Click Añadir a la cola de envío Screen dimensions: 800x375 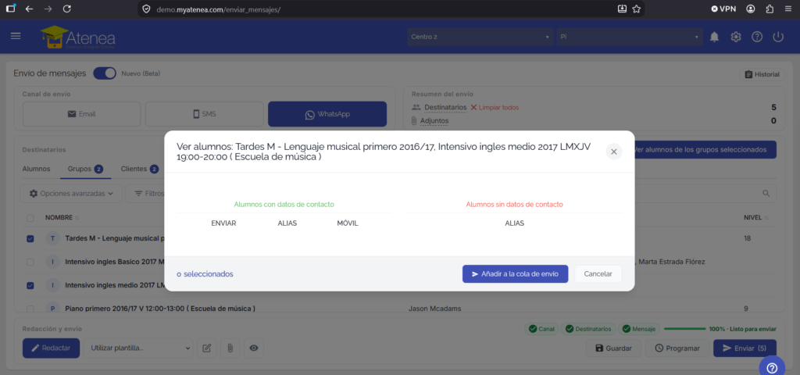click(516, 274)
